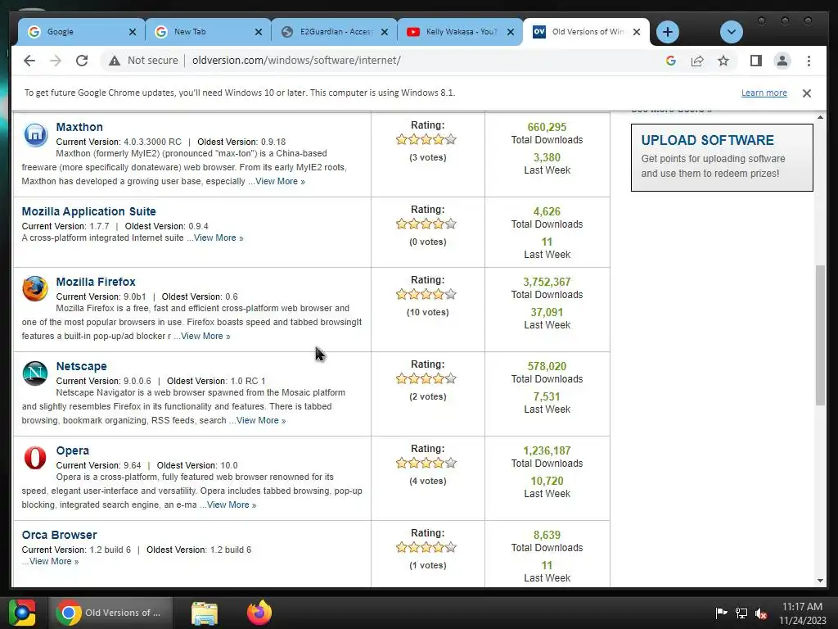
Task: Open the Start menu on the taskbar
Action: (22, 613)
